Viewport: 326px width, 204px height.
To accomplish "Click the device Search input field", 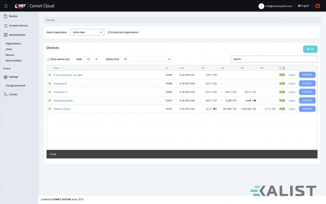I will pyautogui.click(x=268, y=59).
